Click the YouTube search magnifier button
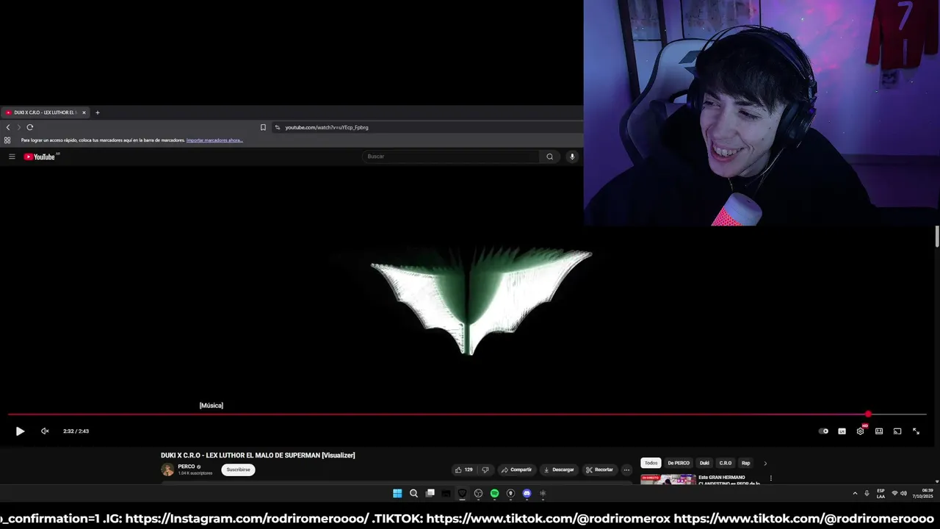Viewport: 940px width, 529px height. pos(549,156)
